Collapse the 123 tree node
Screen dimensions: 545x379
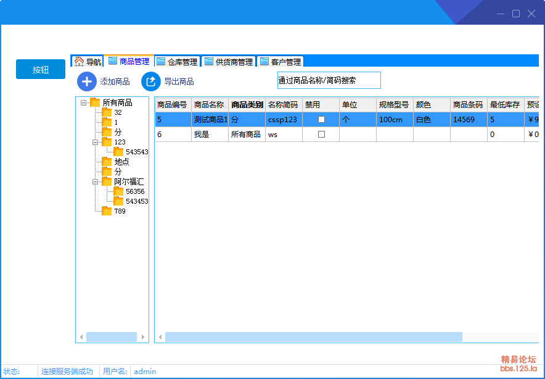(95, 142)
